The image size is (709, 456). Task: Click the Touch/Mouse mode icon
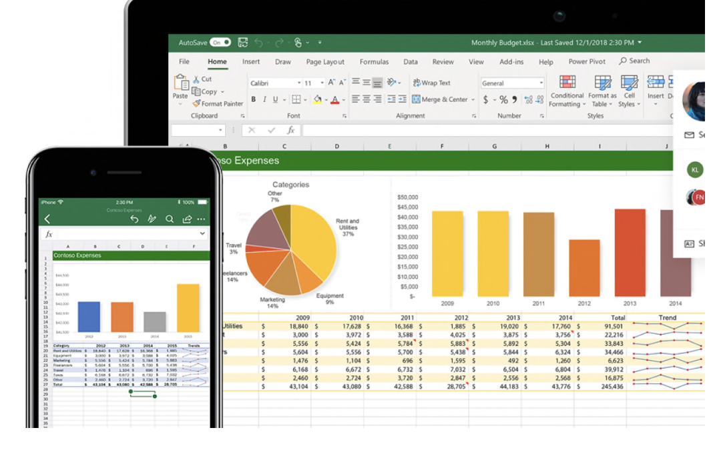(x=298, y=43)
